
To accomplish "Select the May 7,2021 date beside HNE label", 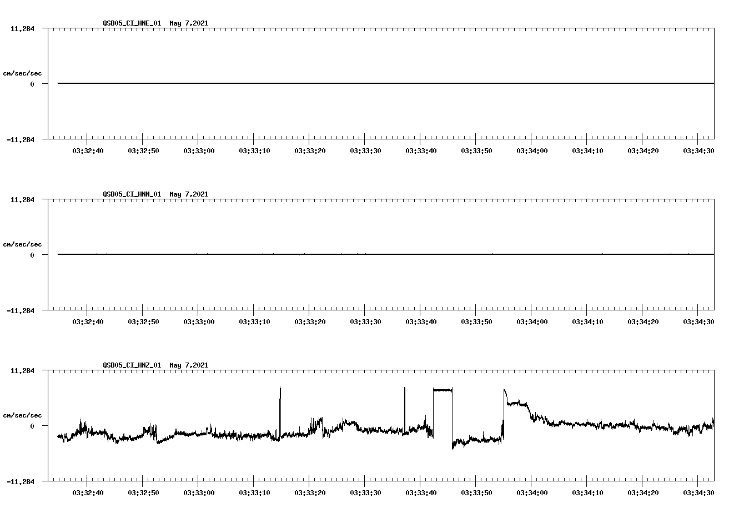I will [x=188, y=23].
